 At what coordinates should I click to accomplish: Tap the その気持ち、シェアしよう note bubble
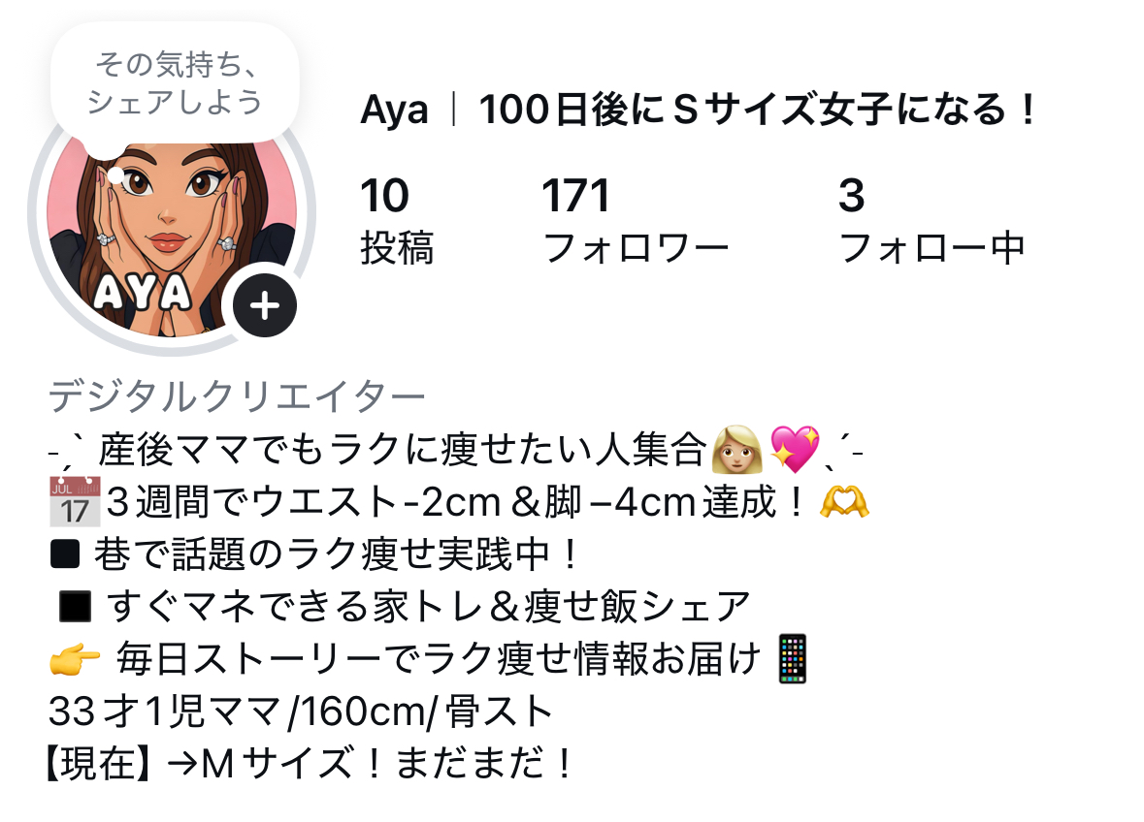coord(175,83)
